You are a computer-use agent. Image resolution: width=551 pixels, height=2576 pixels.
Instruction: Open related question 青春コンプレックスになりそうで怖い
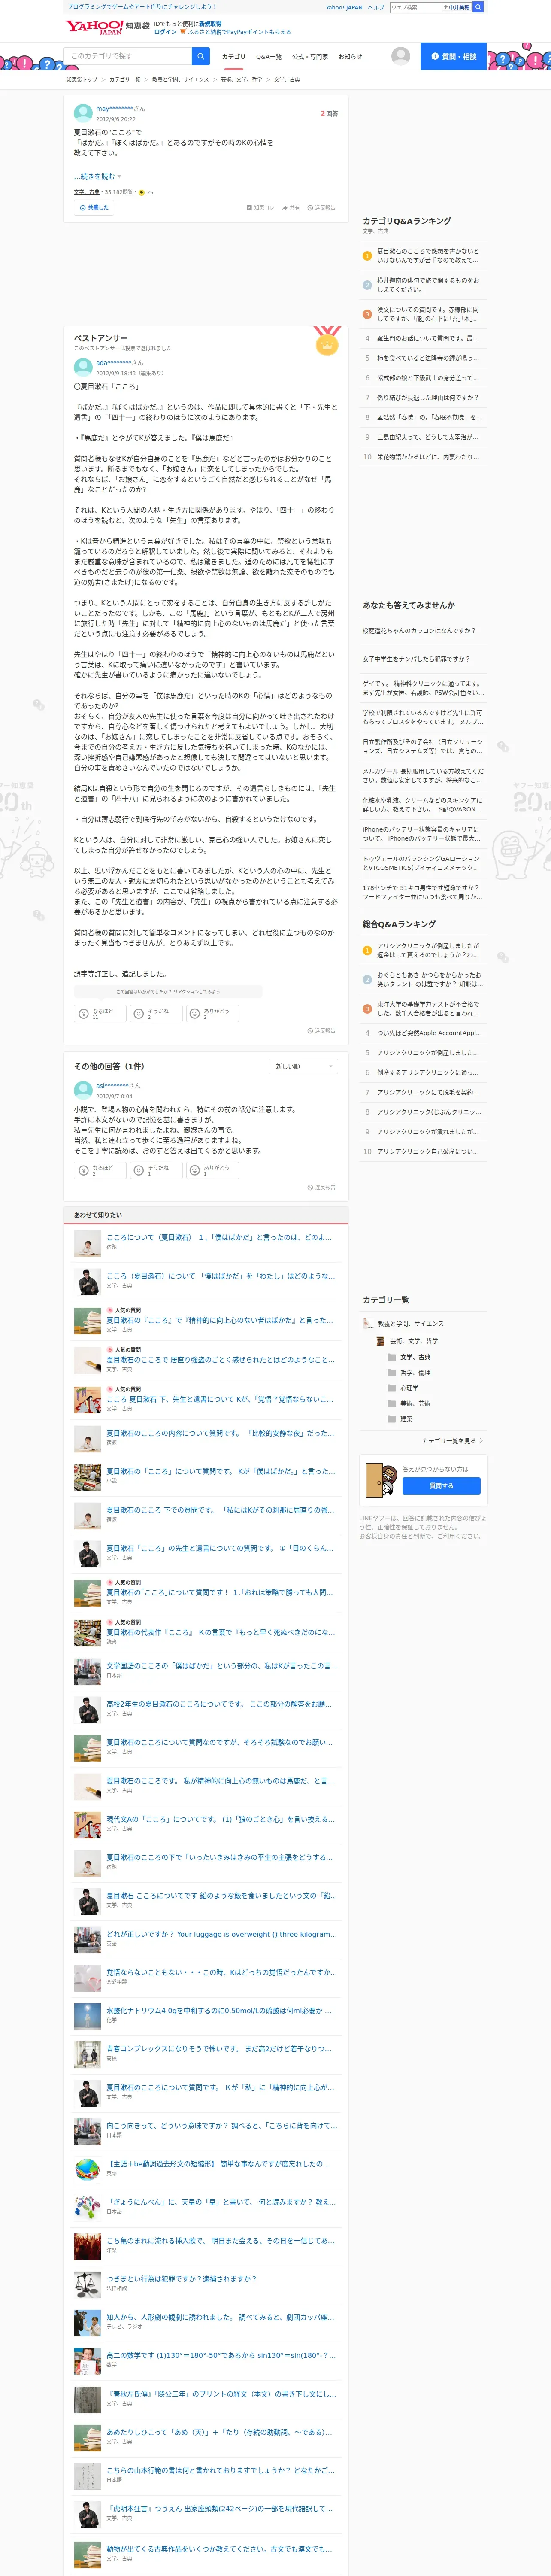219,2049
